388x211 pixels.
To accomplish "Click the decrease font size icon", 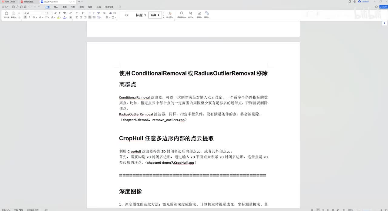I will 59,13.
